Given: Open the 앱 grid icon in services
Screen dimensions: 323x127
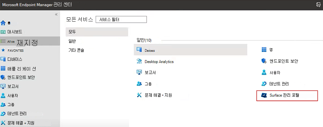Looking at the screenshot, I should click(264, 50).
